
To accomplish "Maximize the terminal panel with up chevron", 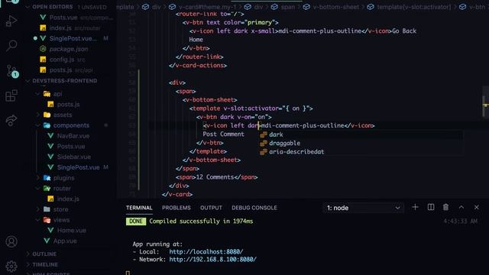I will tap(461, 207).
